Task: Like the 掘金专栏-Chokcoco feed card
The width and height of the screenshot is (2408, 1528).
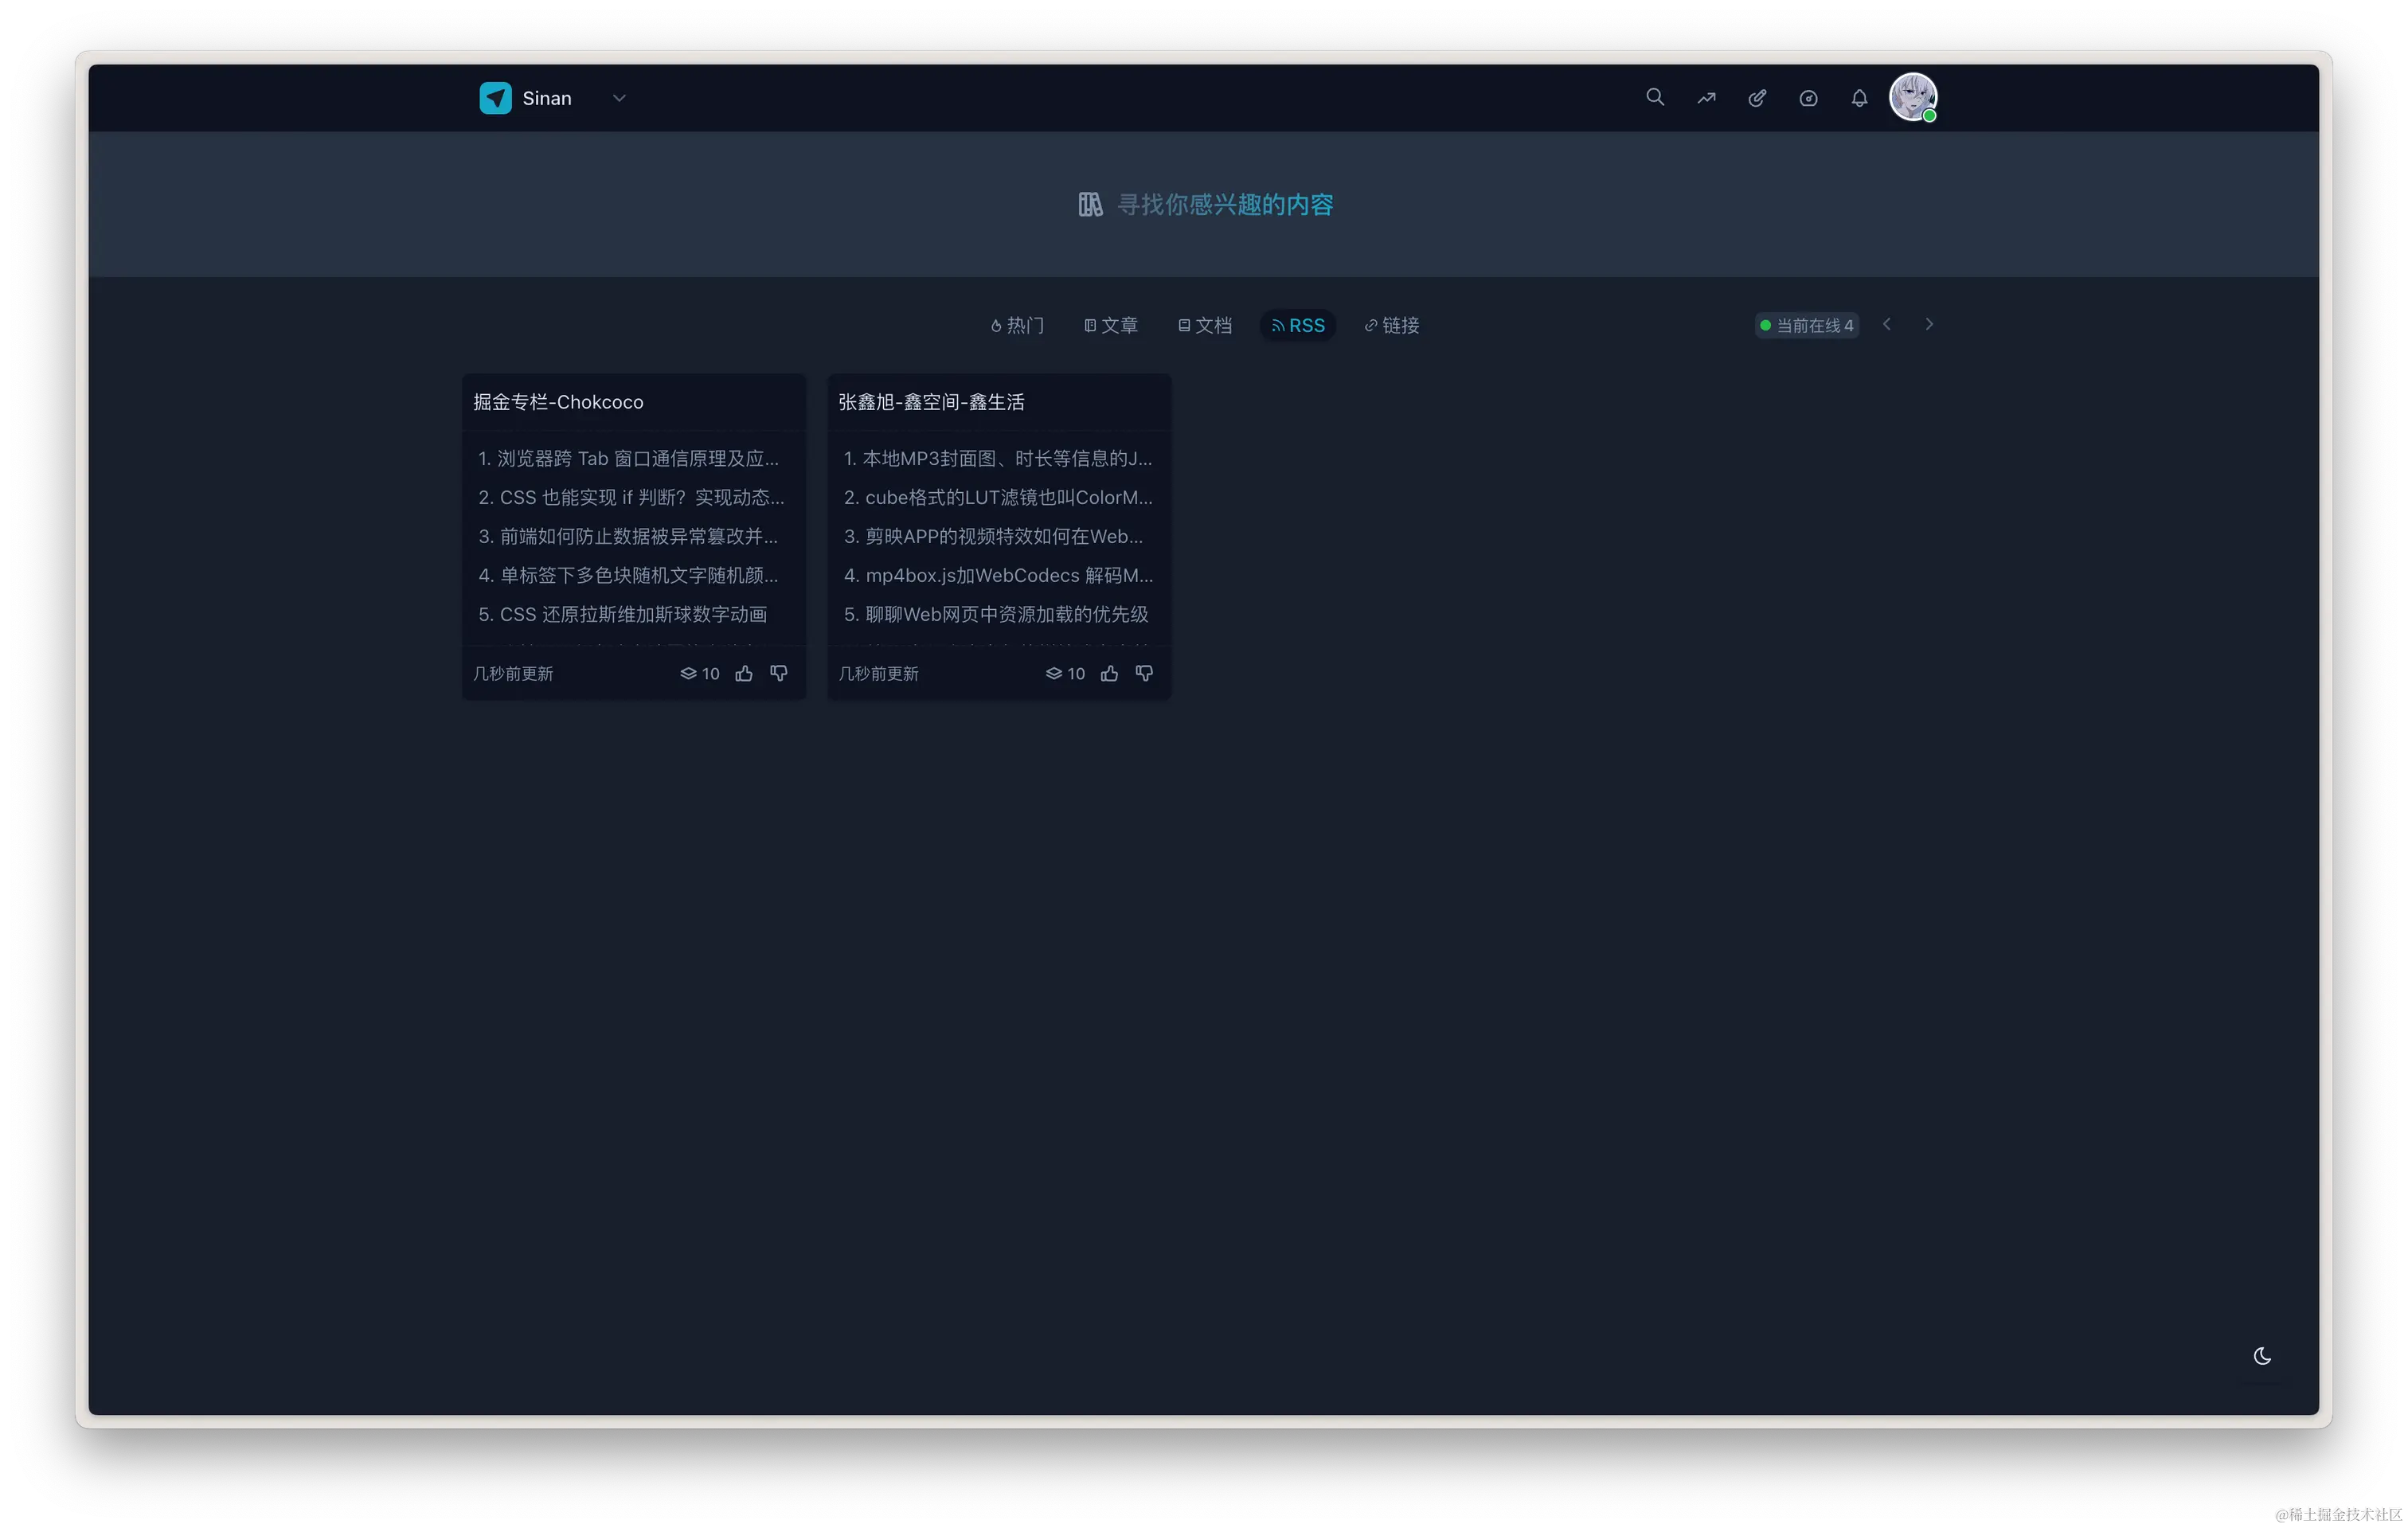Action: [x=744, y=674]
